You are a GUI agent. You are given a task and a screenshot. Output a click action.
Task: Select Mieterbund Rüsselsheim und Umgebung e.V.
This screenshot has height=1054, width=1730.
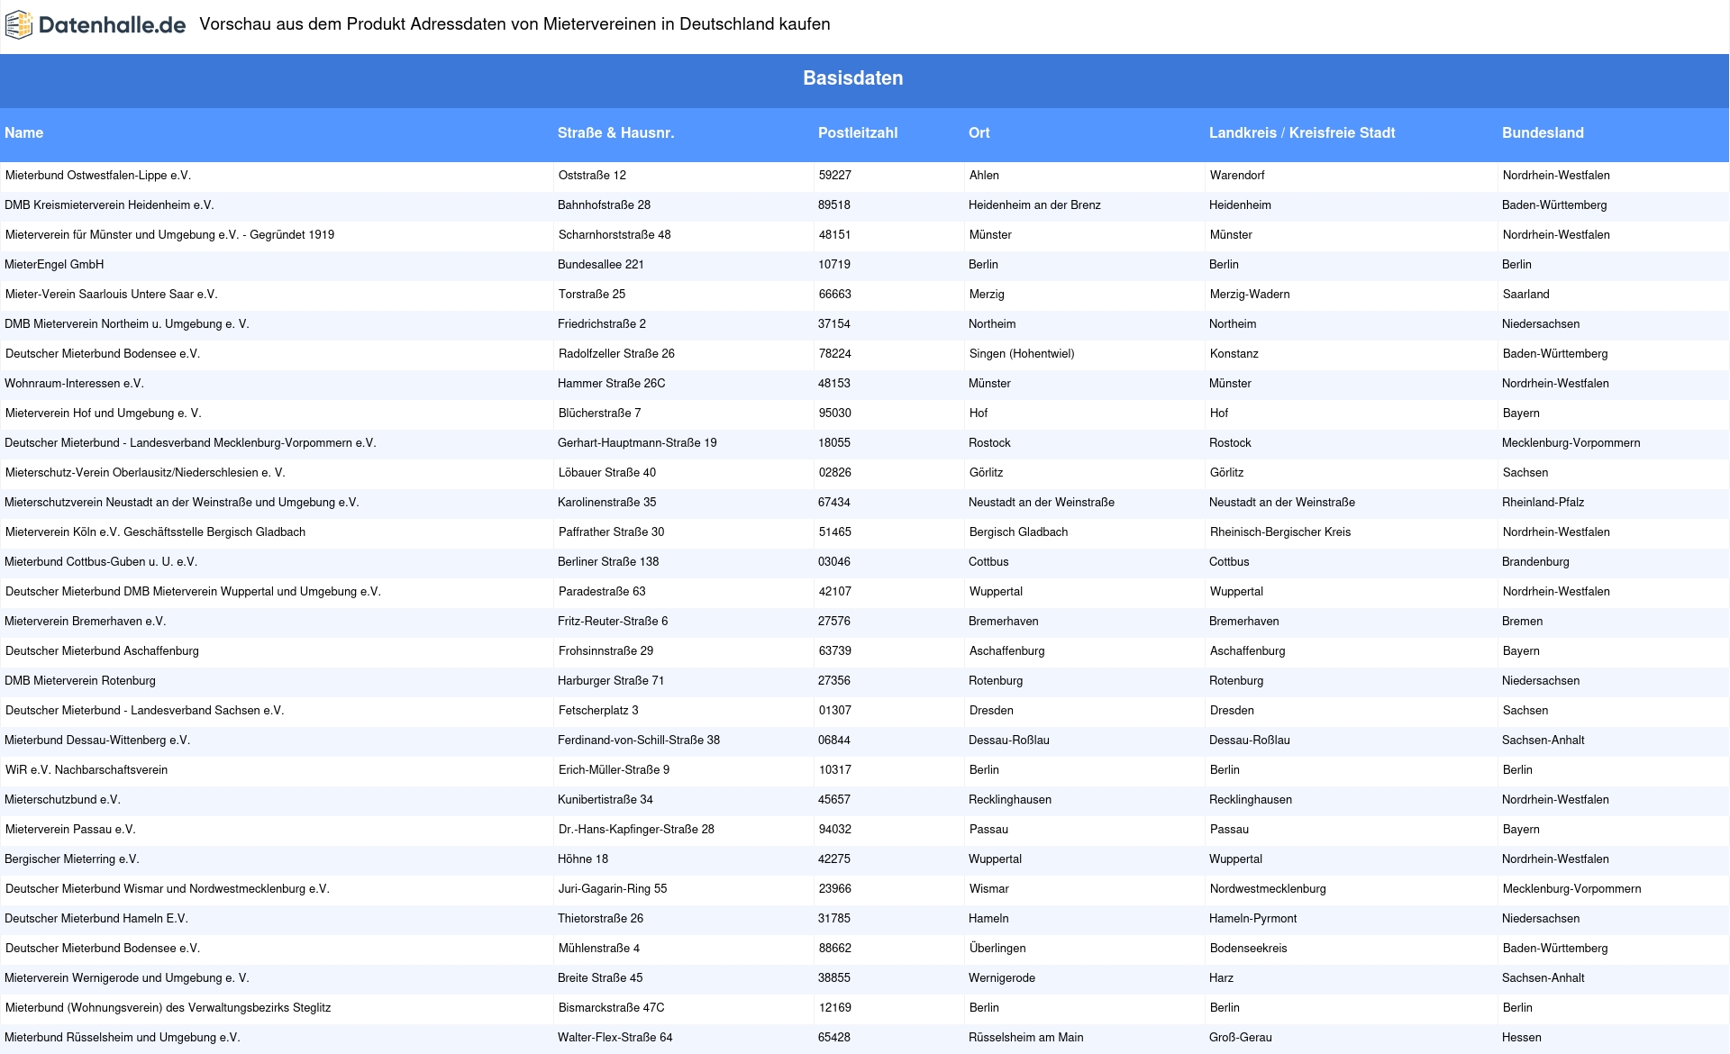click(123, 1038)
